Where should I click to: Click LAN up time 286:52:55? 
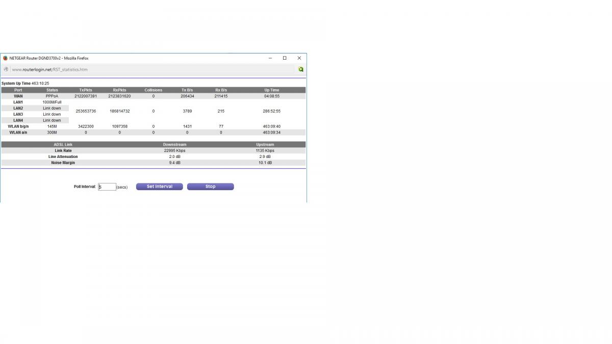pyautogui.click(x=272, y=111)
